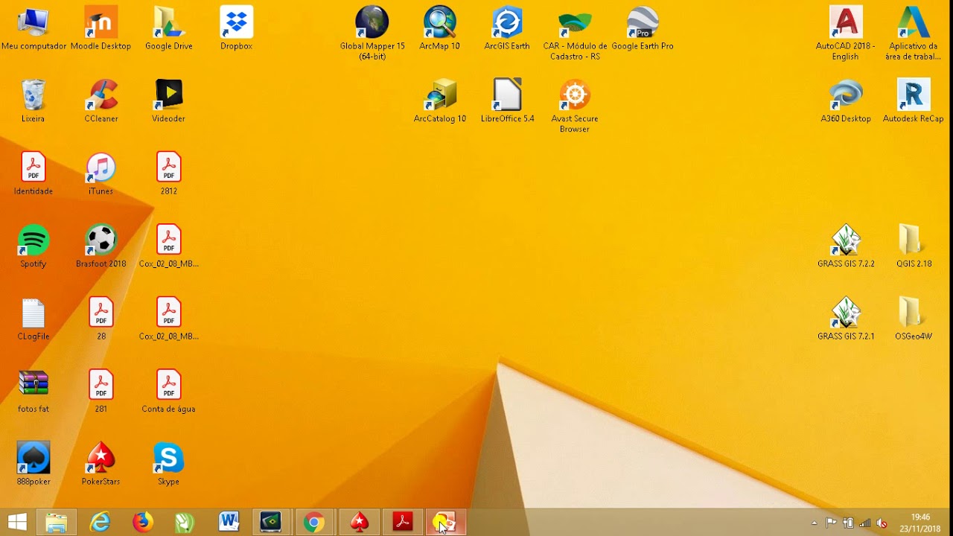Launch Google Earth Pro
The width and height of the screenshot is (953, 536).
tap(643, 28)
